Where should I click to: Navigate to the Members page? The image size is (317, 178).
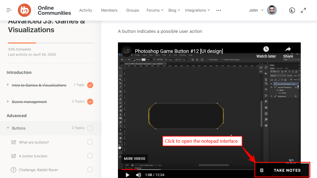[x=109, y=10]
